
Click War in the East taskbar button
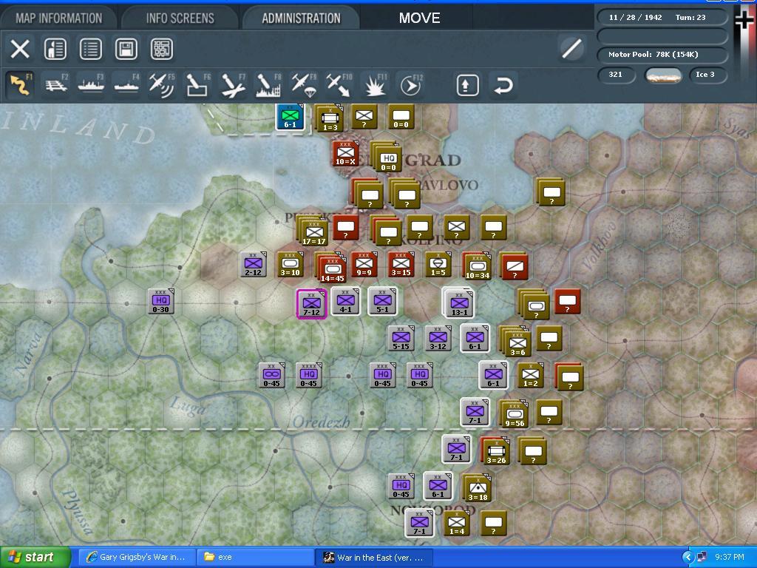tap(374, 557)
